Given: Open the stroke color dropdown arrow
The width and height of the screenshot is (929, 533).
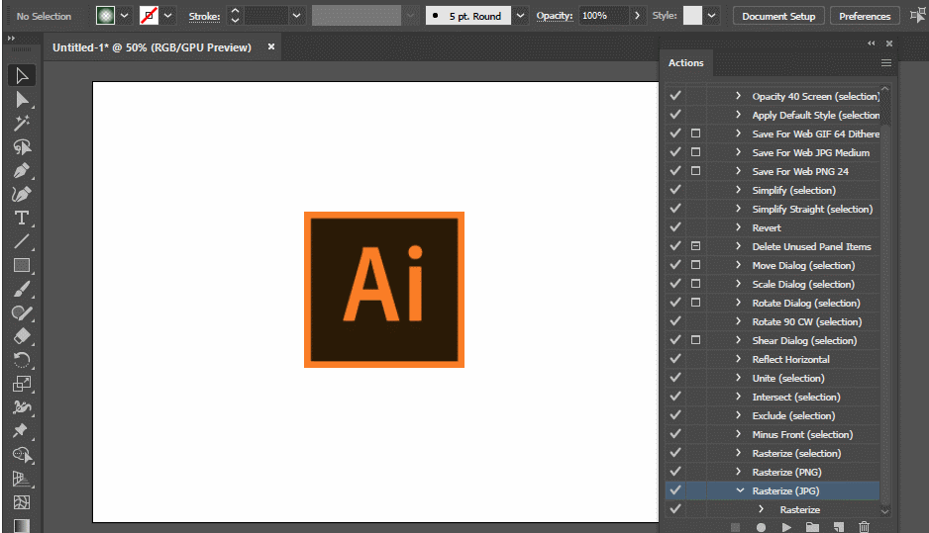Looking at the screenshot, I should 167,16.
